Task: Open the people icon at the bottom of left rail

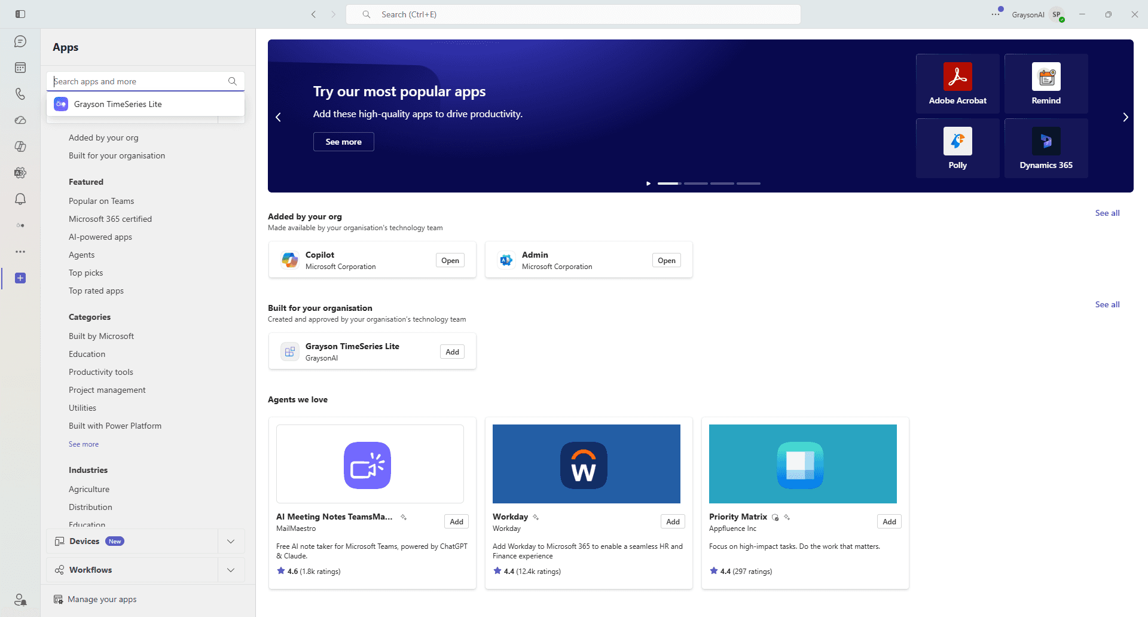Action: pyautogui.click(x=20, y=599)
